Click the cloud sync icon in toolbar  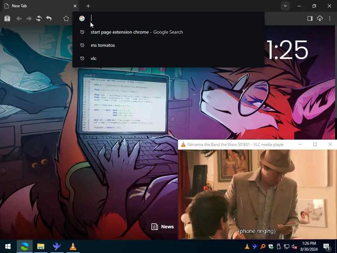click(x=320, y=18)
